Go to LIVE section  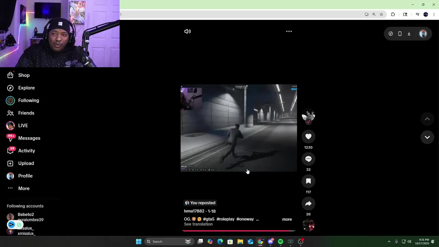tap(17, 126)
